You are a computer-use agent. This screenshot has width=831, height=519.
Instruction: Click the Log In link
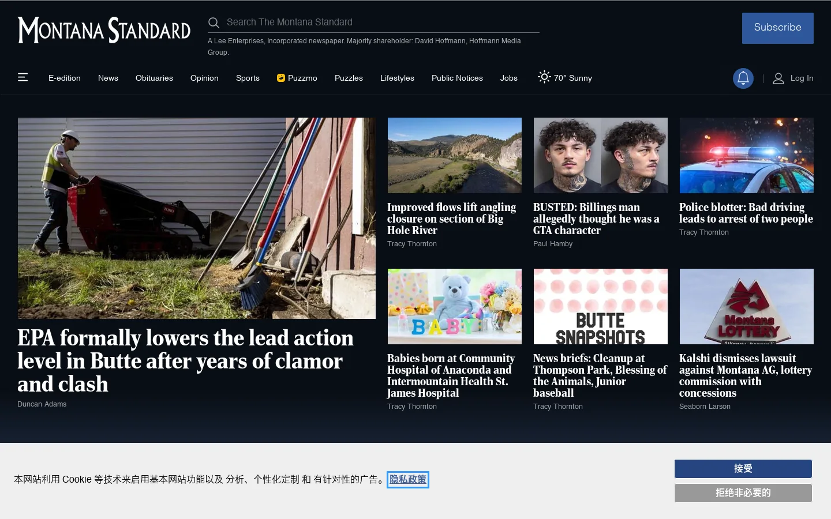tap(802, 78)
